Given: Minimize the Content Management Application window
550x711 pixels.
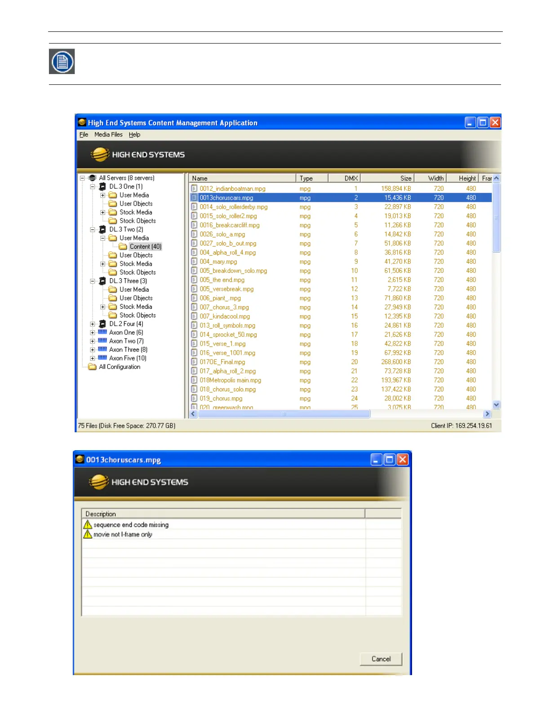Looking at the screenshot, I should [x=470, y=123].
